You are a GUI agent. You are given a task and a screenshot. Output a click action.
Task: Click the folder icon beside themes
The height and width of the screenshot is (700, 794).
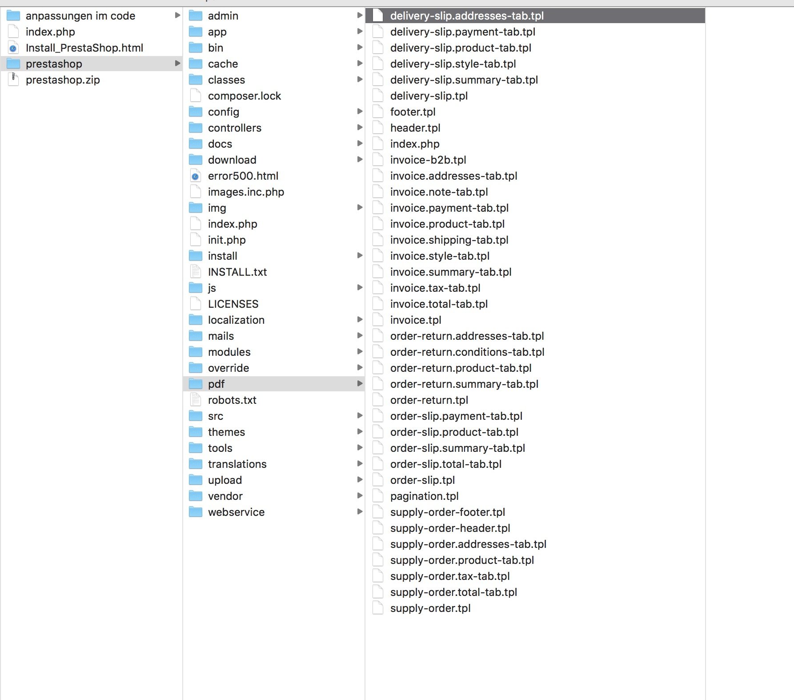(196, 432)
